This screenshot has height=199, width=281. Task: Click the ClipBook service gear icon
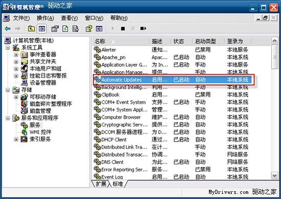point(97,95)
